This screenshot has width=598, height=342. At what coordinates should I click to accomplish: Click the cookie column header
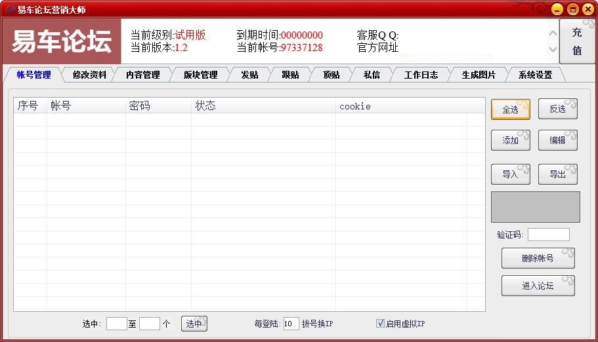tap(410, 105)
